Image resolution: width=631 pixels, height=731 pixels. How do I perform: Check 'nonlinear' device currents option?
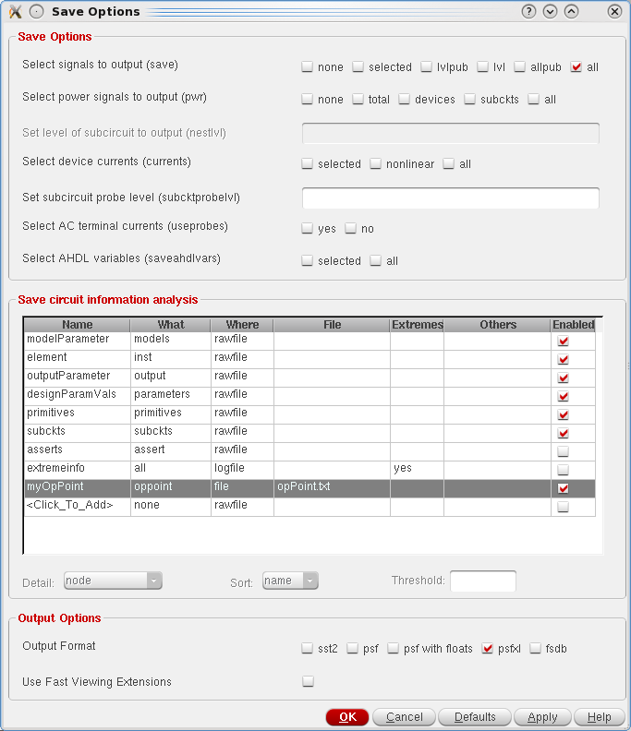376,163
